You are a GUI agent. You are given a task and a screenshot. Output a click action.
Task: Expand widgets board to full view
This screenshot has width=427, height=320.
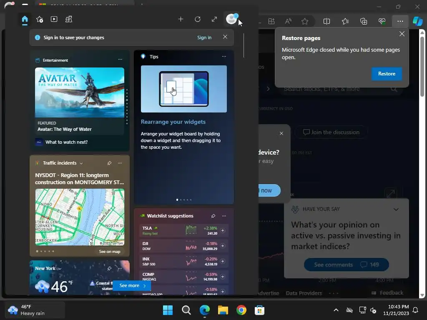click(x=214, y=19)
